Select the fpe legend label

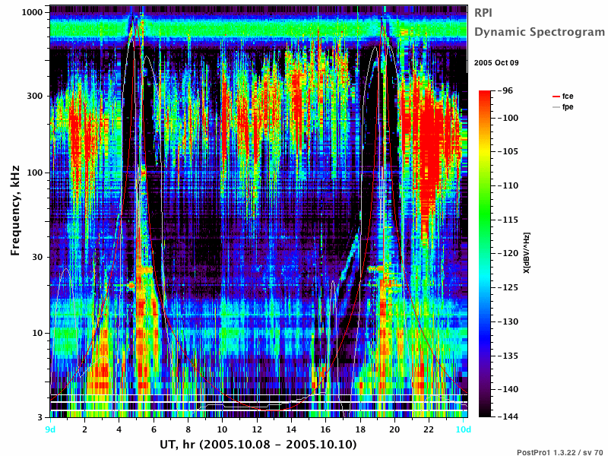[568, 107]
